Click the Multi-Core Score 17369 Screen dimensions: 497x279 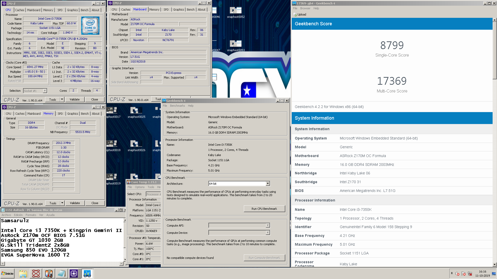pyautogui.click(x=392, y=81)
